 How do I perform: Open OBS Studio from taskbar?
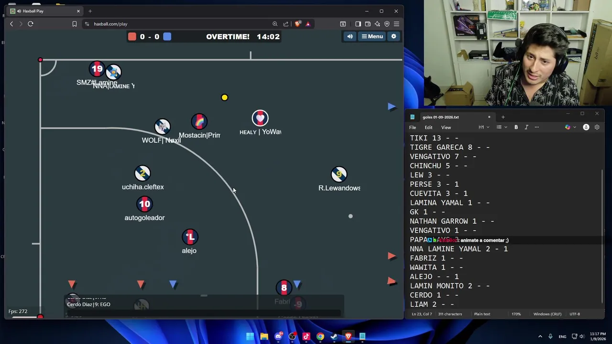tap(292, 336)
